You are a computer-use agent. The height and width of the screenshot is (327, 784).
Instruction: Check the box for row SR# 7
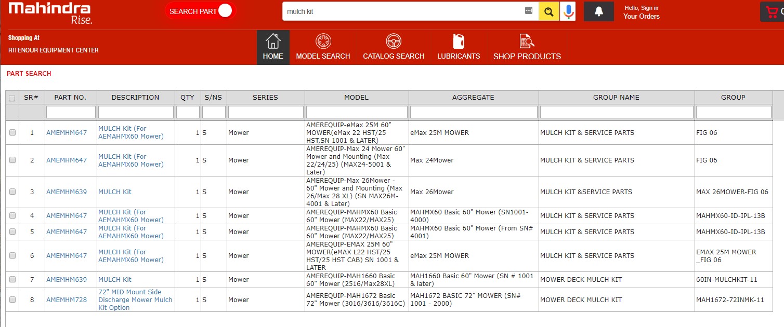pos(12,280)
